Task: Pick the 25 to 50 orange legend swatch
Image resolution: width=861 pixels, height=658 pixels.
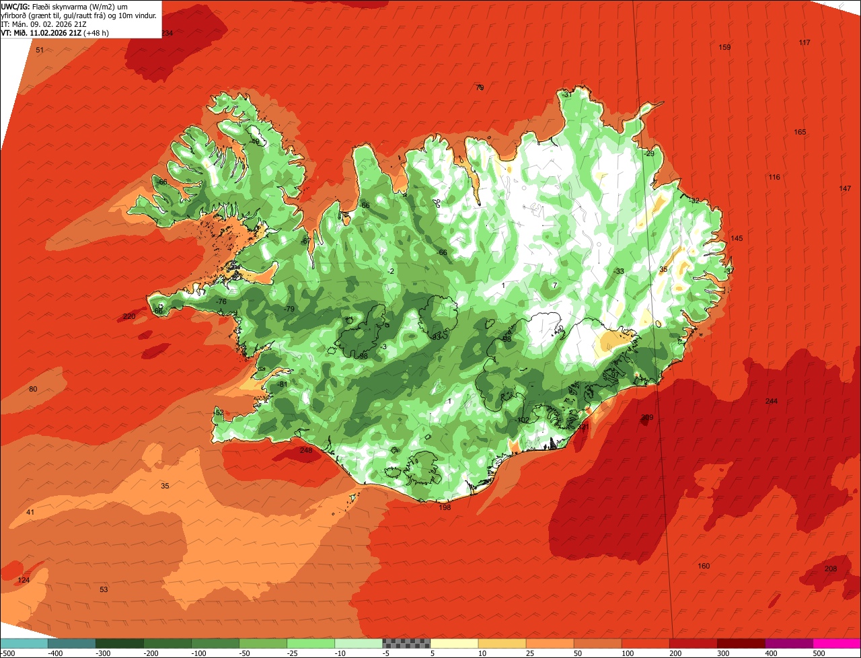Action: 550,643
